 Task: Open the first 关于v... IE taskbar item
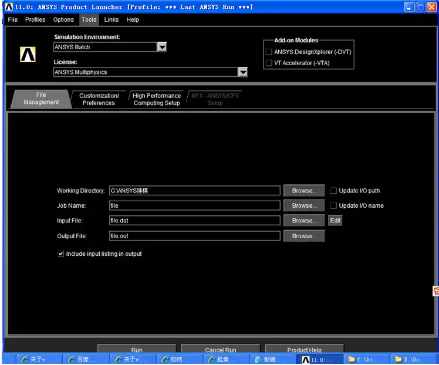pos(39,359)
